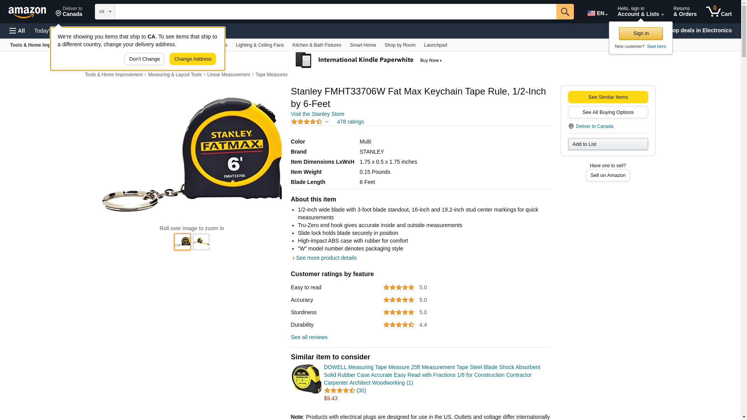
Task: Open the Smart Home tab
Action: [363, 45]
